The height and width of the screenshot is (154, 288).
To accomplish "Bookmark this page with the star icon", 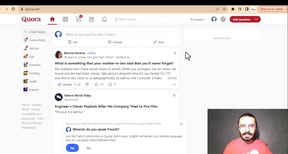I will point(224,9).
